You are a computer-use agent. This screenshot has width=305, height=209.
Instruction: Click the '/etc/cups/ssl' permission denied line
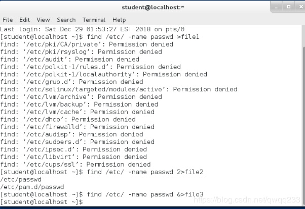pyautogui.click(x=75, y=165)
